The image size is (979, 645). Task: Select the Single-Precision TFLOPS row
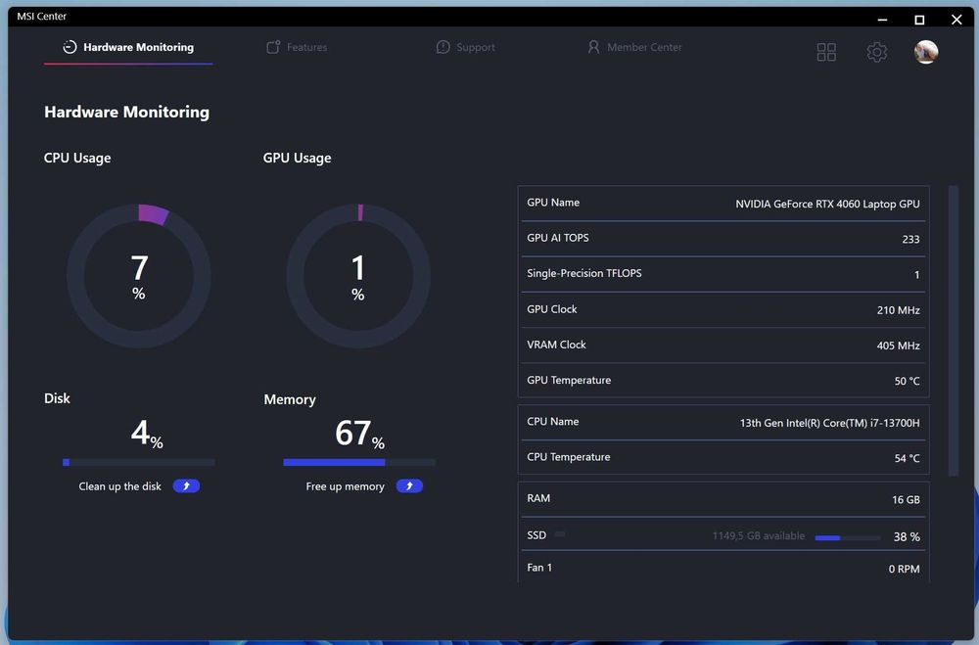[723, 274]
